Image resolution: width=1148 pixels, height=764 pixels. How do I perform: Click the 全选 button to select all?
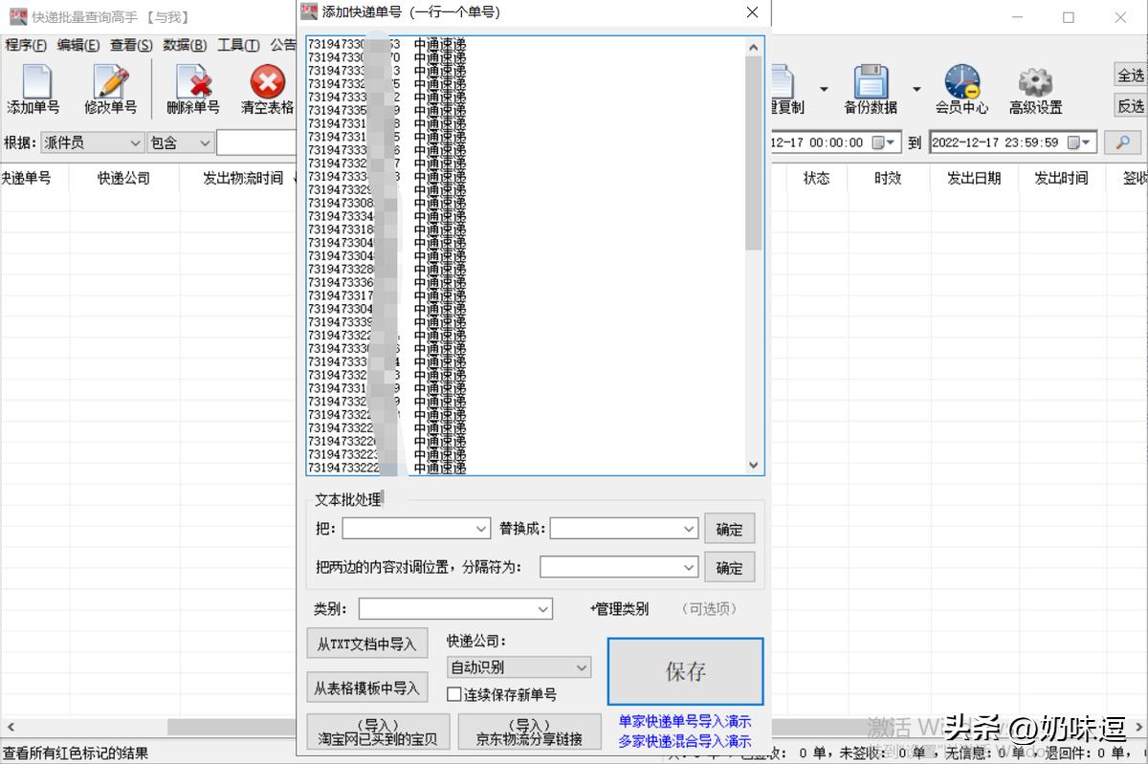click(x=1129, y=75)
